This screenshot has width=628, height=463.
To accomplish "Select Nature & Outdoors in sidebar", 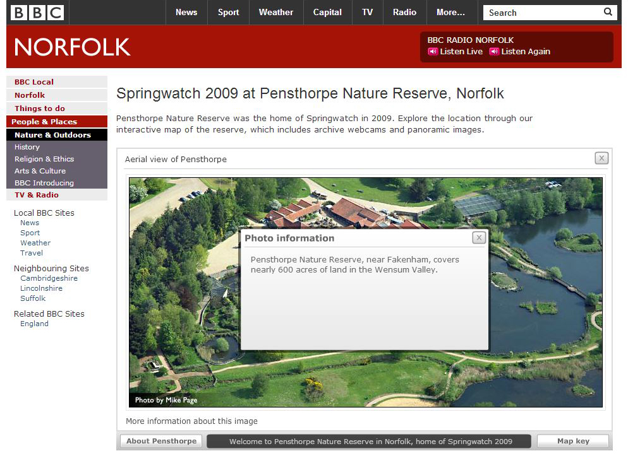I will pos(52,135).
